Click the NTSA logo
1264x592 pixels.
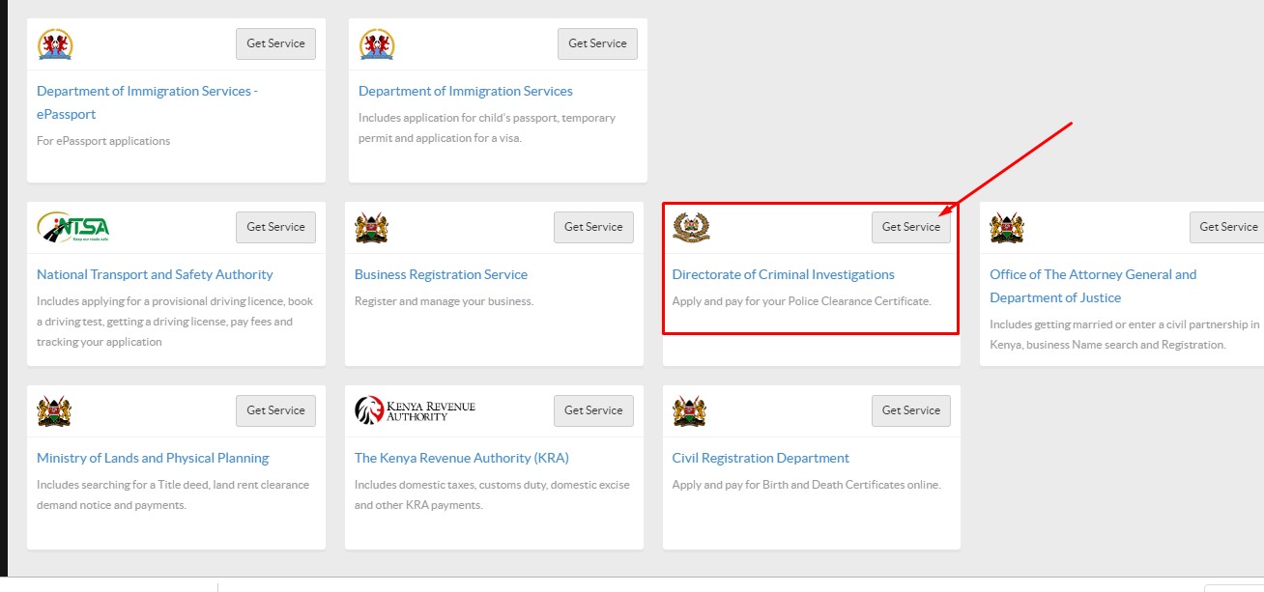point(73,227)
